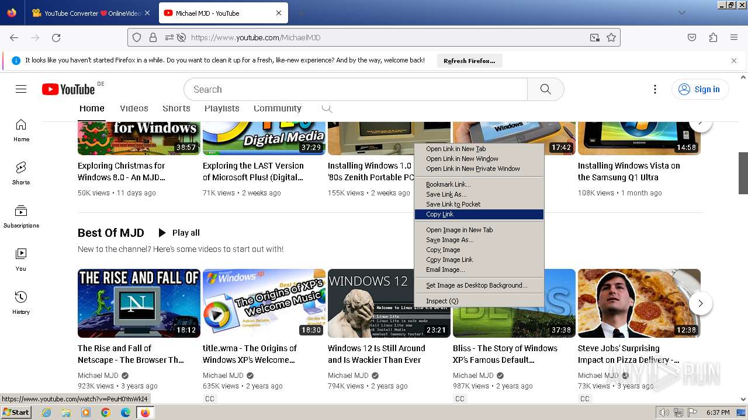Select Open Link in New Private Window
This screenshot has width=748, height=420.
(x=479, y=169)
